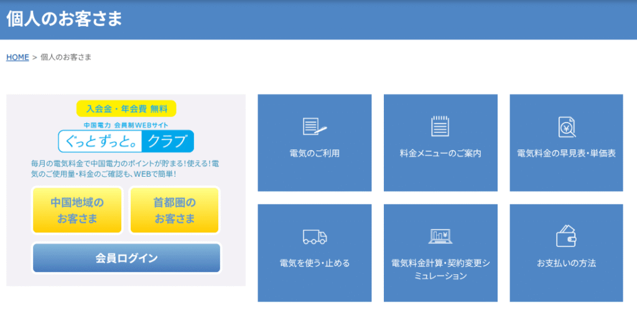Click the laptop chart icon for 電気料金計算
This screenshot has width=637, height=318.
(440, 236)
